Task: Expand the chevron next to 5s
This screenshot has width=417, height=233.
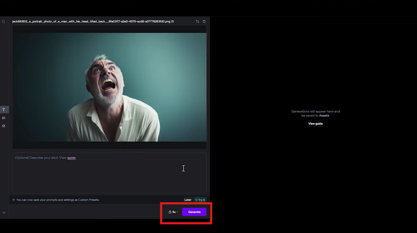Action: point(177,212)
